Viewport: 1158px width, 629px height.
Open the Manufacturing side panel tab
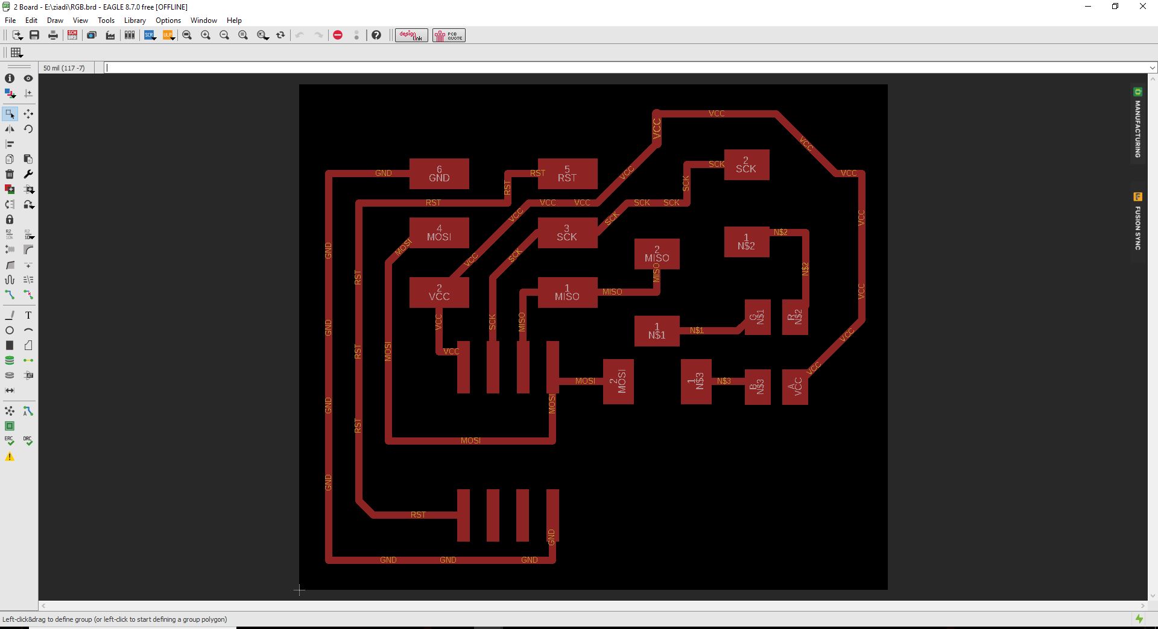tap(1137, 124)
